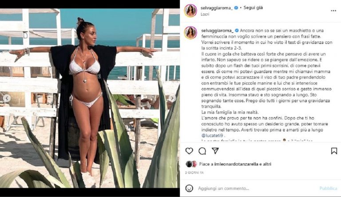The image size is (341, 197).
Task: Click the 3 giorni fa timestamp
Action: point(194,173)
